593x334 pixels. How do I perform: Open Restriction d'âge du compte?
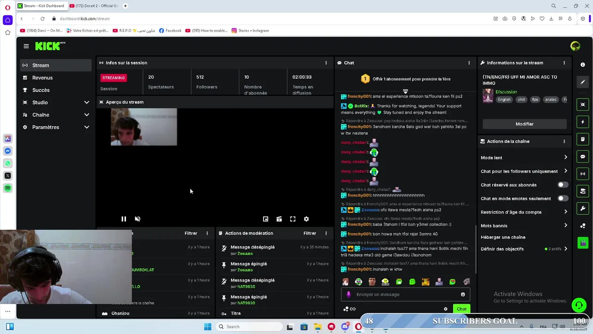[524, 212]
